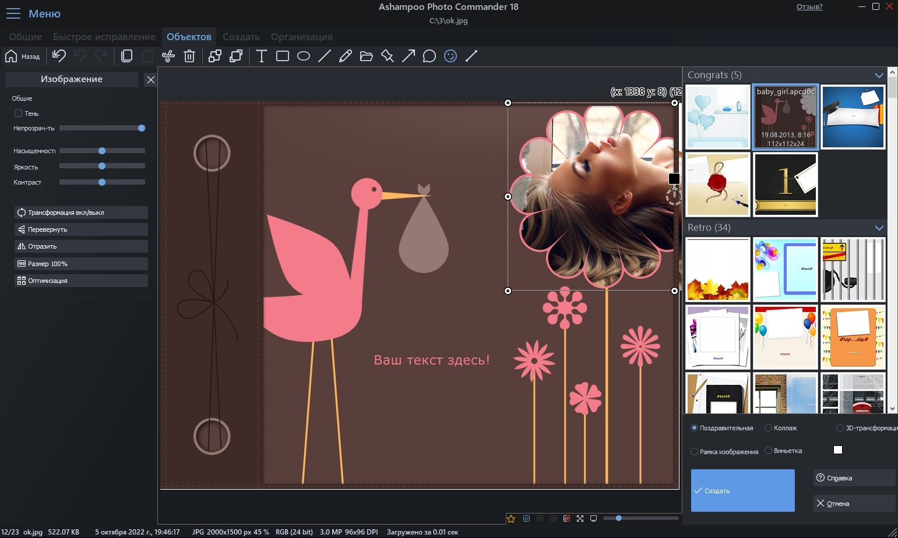The width and height of the screenshot is (898, 538).
Task: Click the copy object icon
Action: (x=126, y=56)
